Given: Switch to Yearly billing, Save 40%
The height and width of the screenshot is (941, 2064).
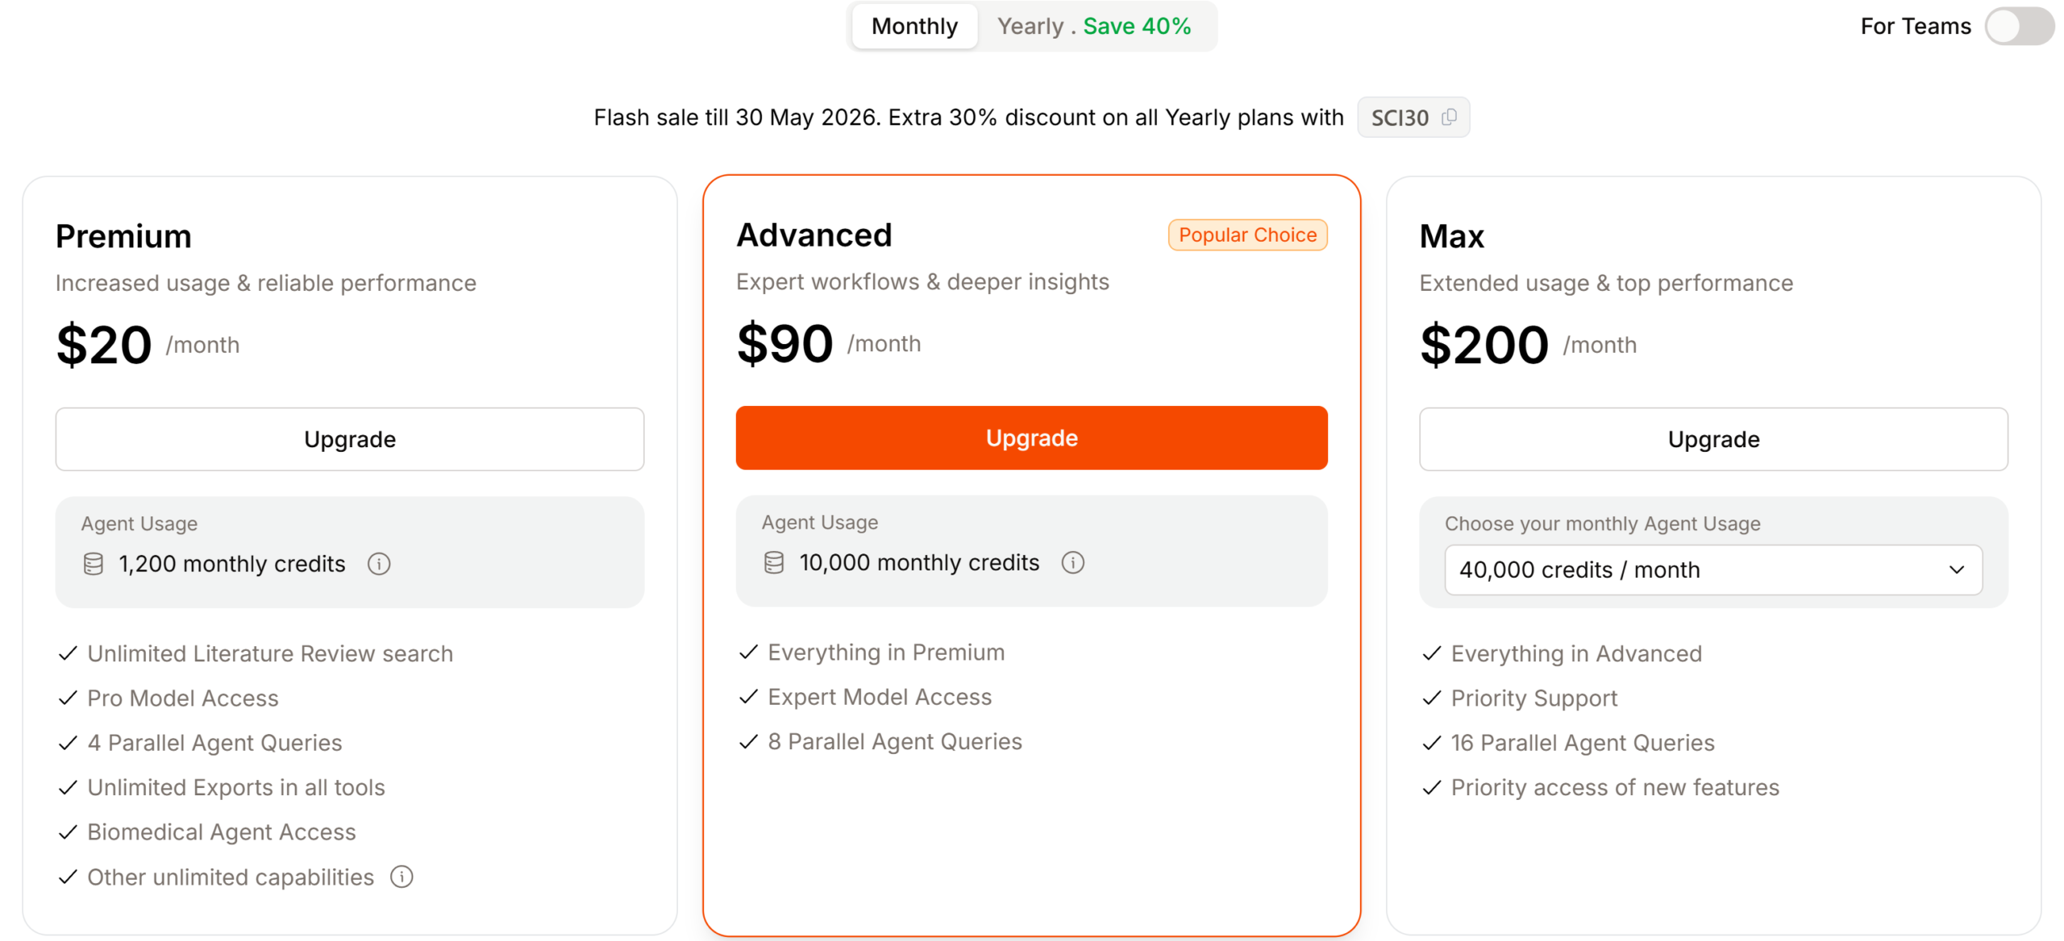Looking at the screenshot, I should (1094, 26).
